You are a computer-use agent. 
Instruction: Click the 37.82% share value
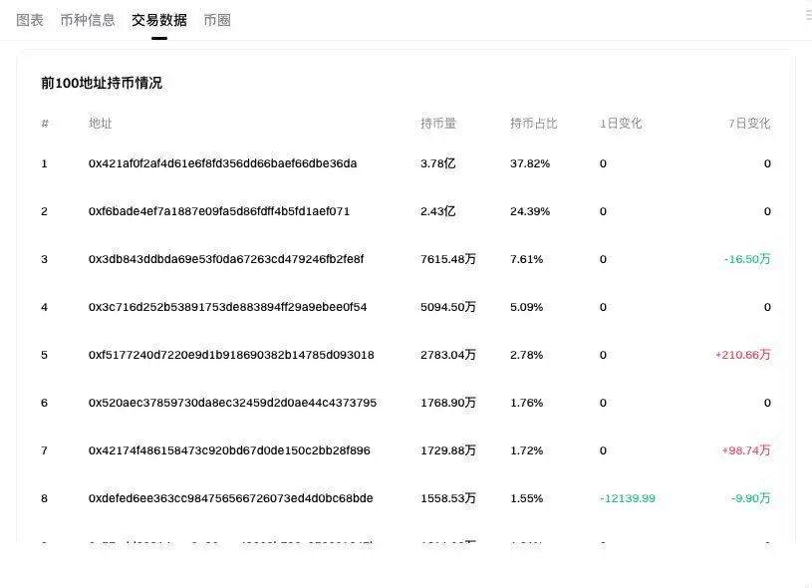tap(530, 163)
